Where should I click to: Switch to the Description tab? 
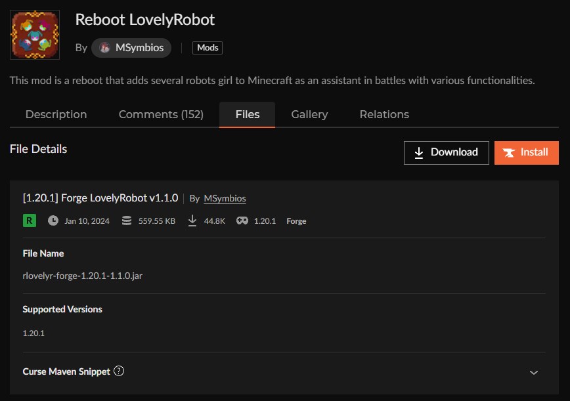56,114
